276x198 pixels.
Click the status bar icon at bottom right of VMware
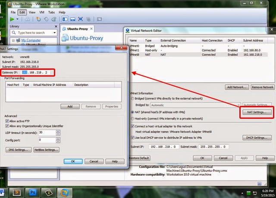coord(259,184)
